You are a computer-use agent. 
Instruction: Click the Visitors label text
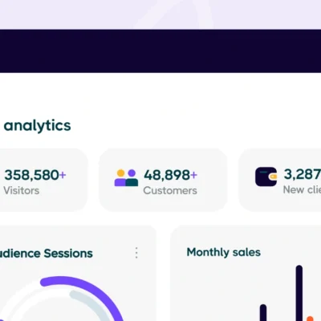coord(22,191)
